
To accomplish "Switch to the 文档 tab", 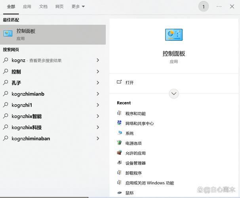I will pos(43,7).
